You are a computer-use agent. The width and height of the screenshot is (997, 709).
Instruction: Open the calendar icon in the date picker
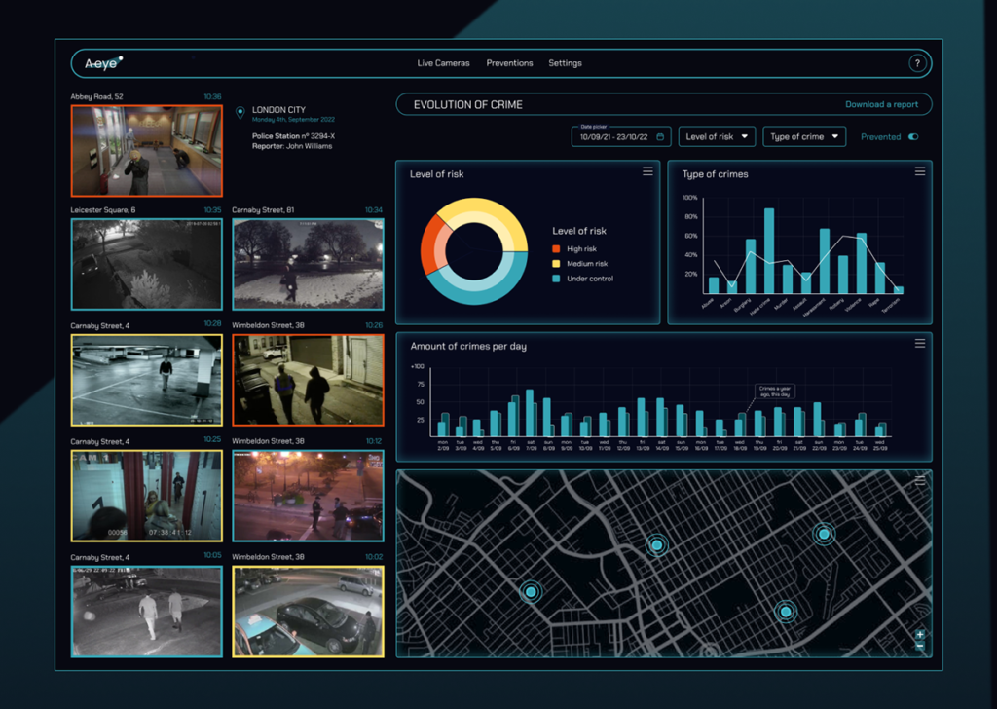click(x=660, y=136)
